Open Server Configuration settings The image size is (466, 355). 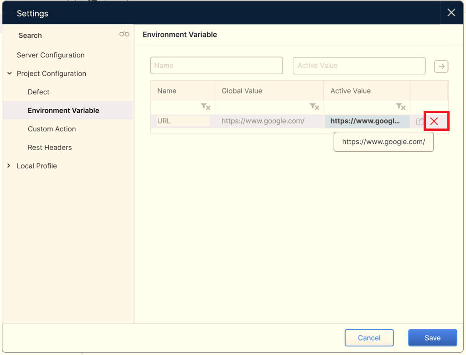click(x=51, y=55)
